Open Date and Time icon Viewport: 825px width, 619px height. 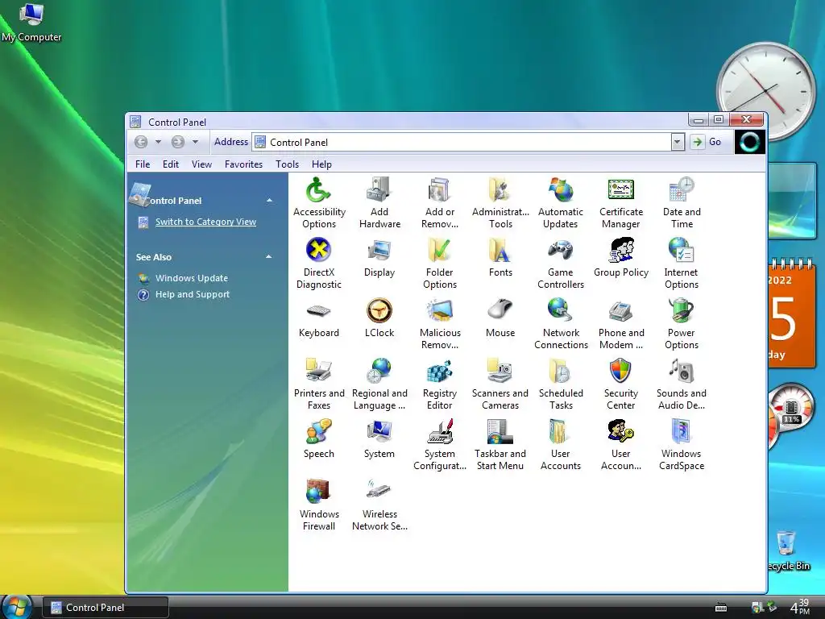click(x=682, y=190)
